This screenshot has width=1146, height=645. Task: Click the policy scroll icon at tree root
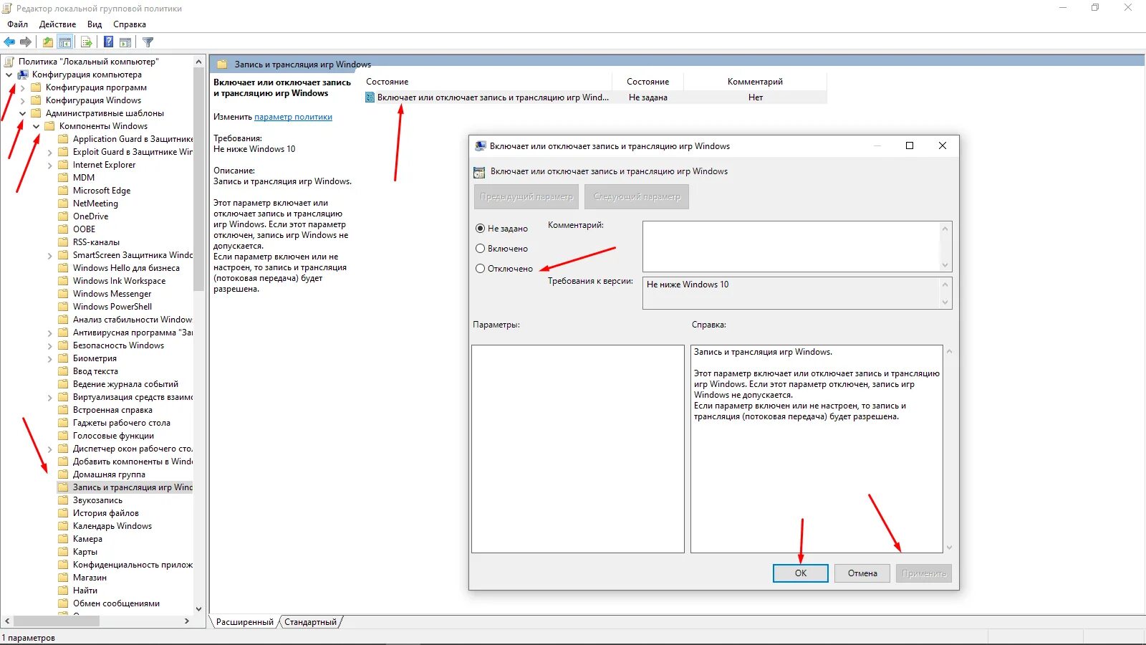pyautogui.click(x=9, y=62)
